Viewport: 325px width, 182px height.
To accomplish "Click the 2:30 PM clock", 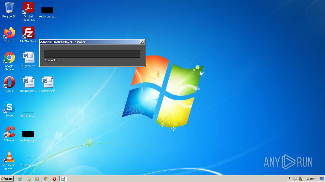I will click(x=312, y=179).
